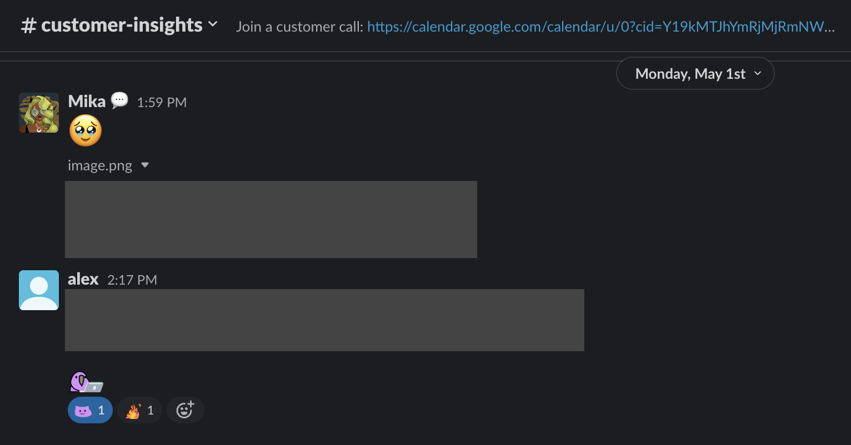
Task: Click the pleading face emoji message
Action: coord(86,130)
